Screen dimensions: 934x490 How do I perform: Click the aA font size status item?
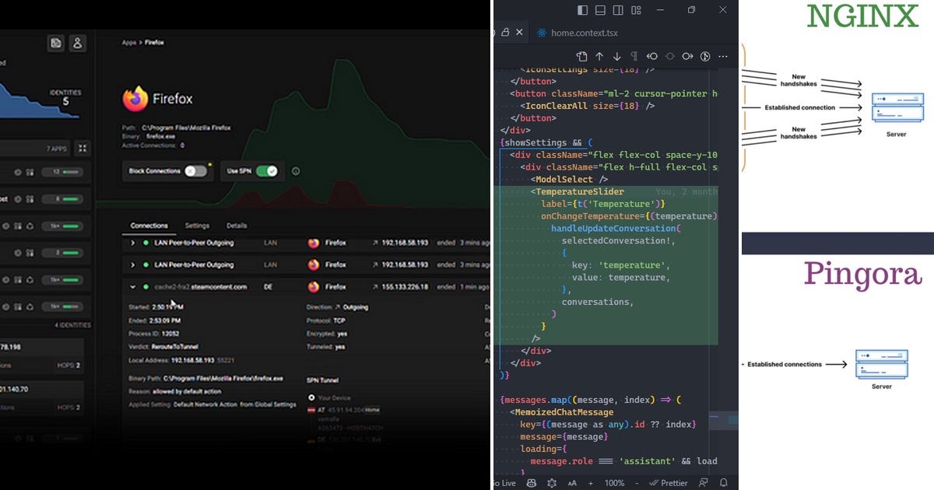[x=572, y=483]
